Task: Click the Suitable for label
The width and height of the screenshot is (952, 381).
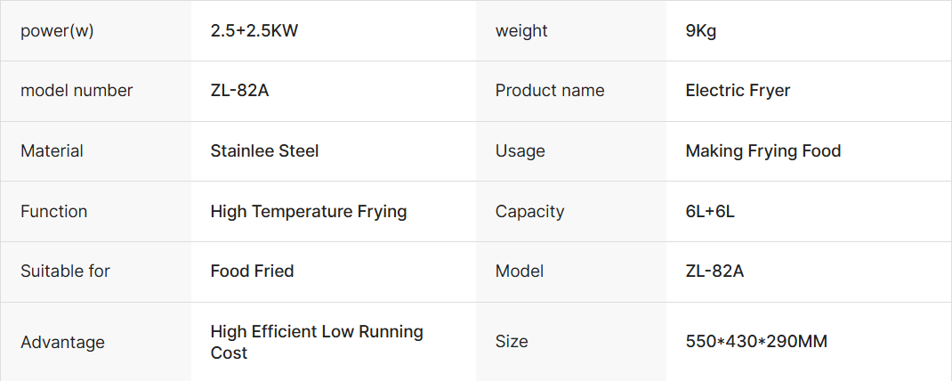Action: (65, 272)
